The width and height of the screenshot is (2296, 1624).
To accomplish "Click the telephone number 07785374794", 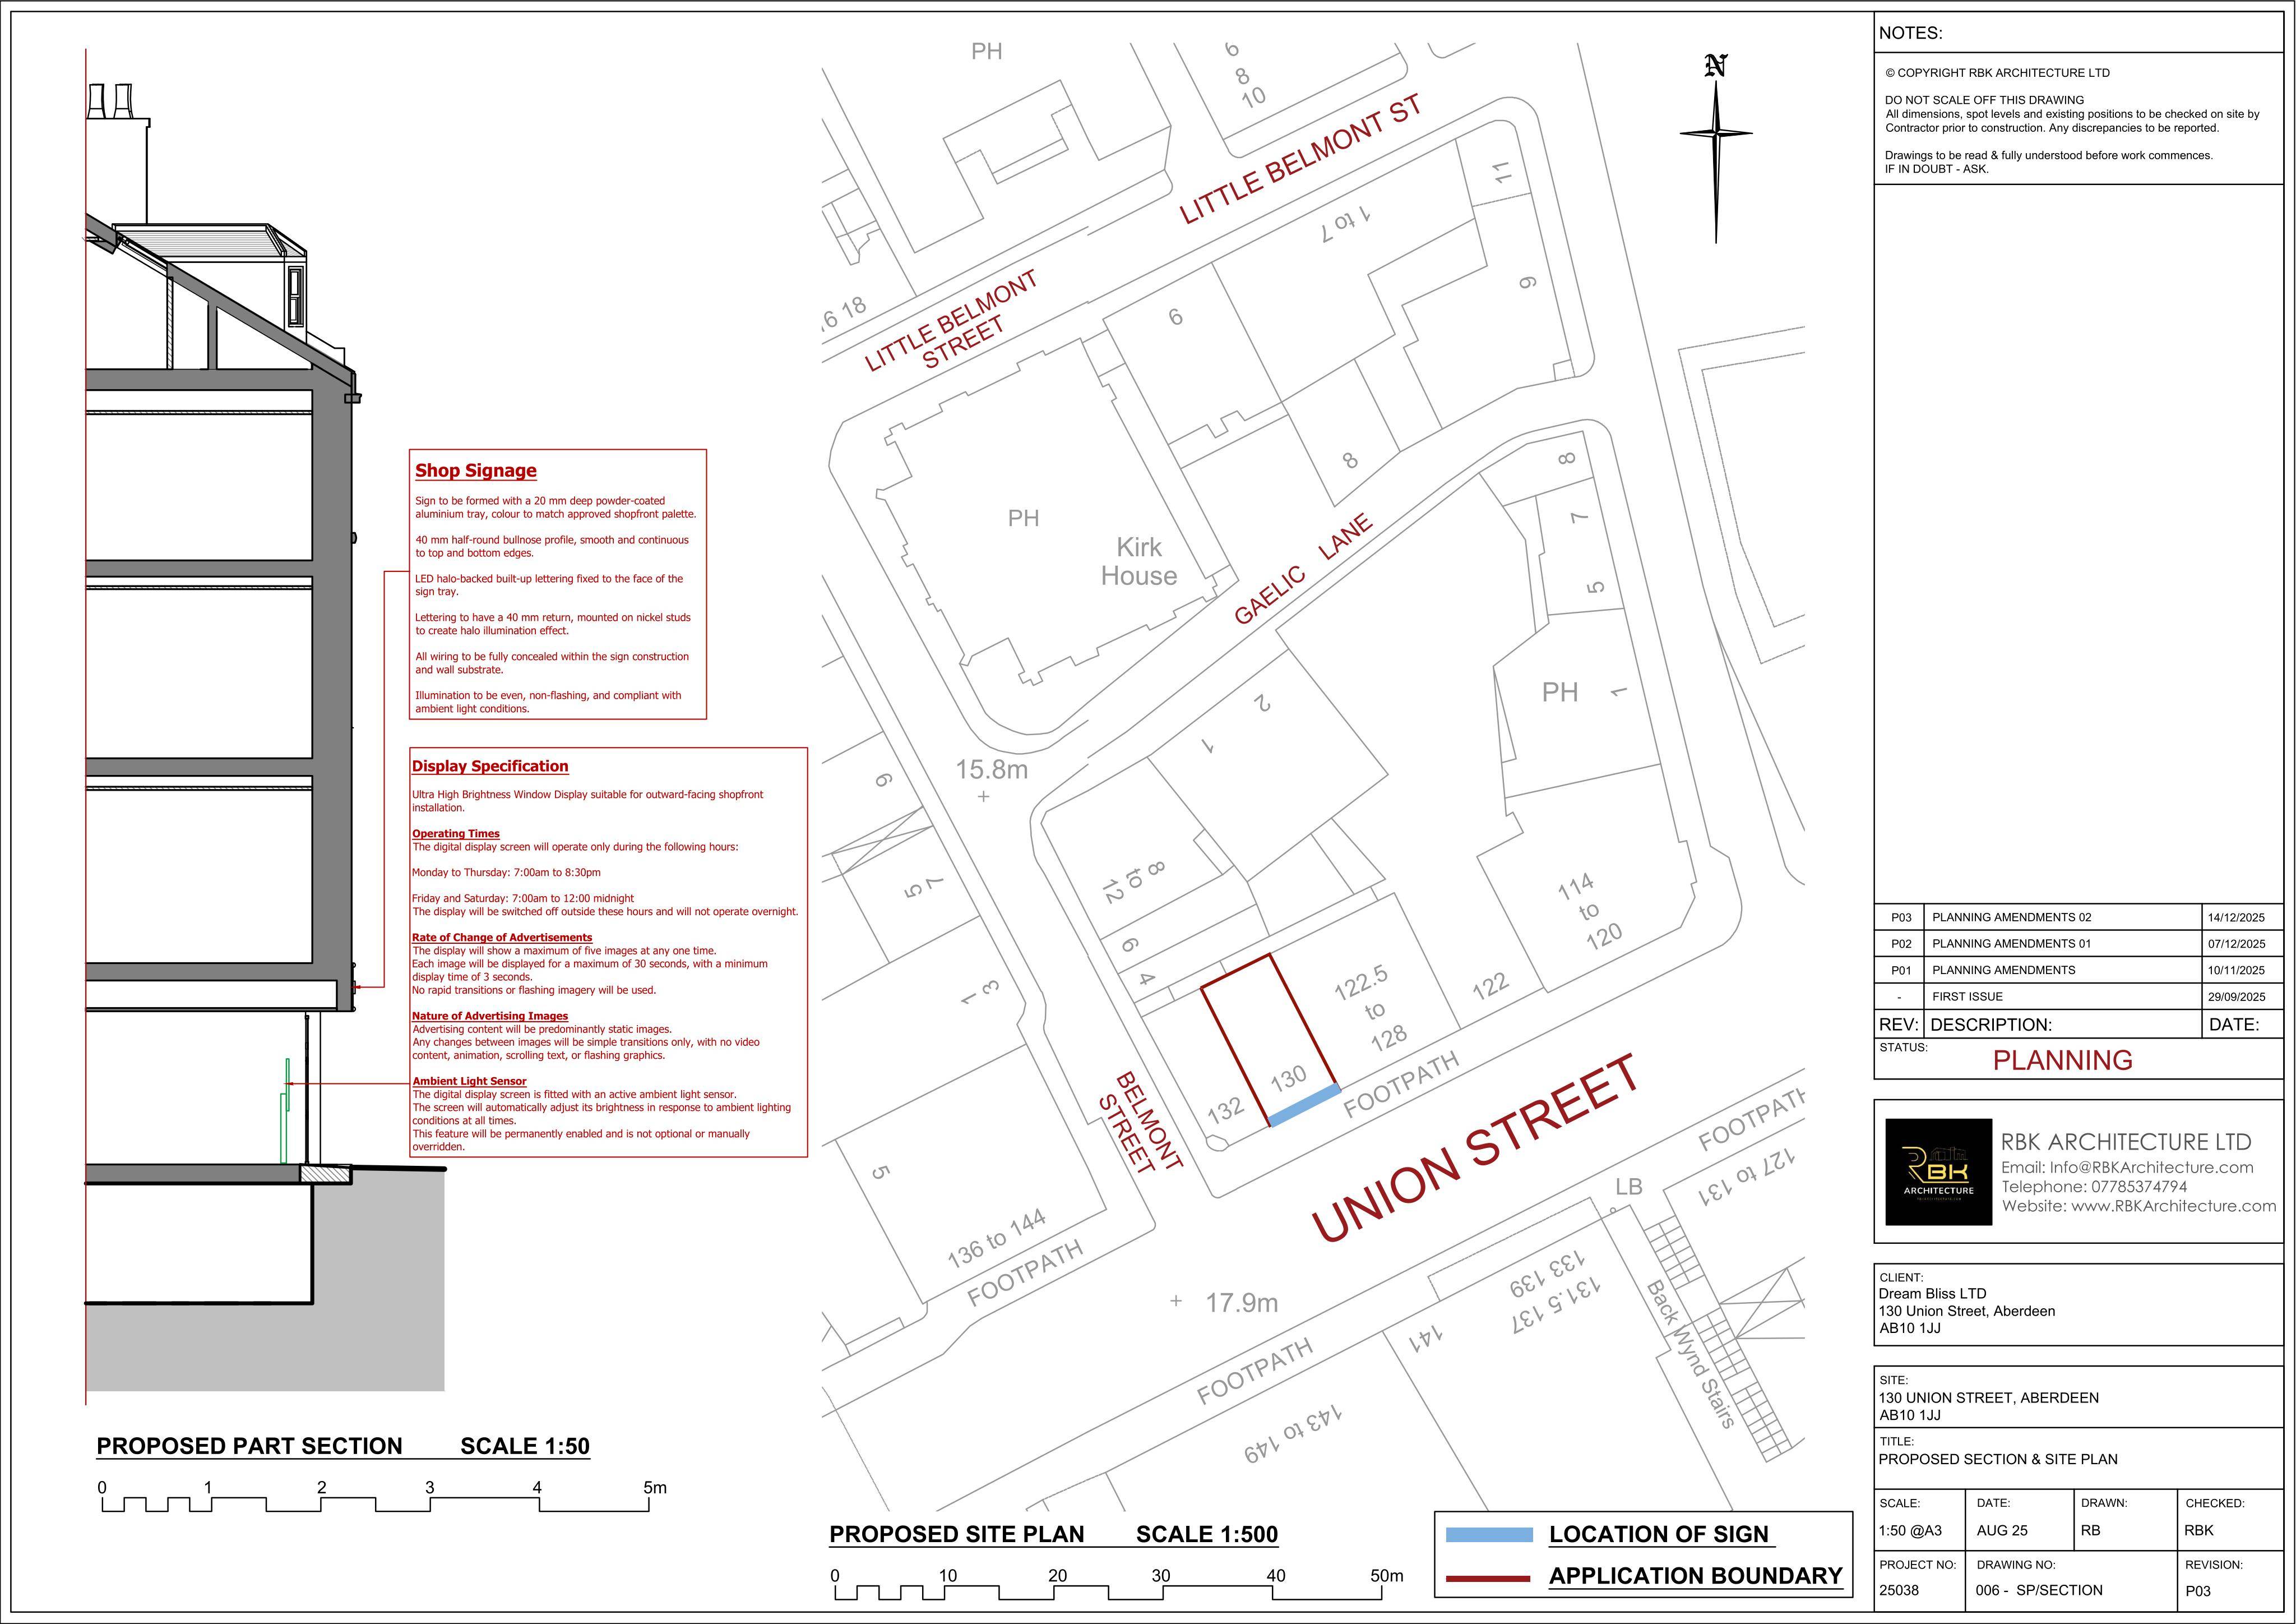I will click(2139, 1187).
